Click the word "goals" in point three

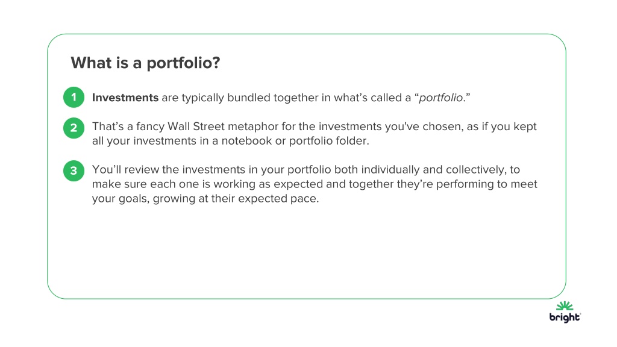tap(134, 199)
